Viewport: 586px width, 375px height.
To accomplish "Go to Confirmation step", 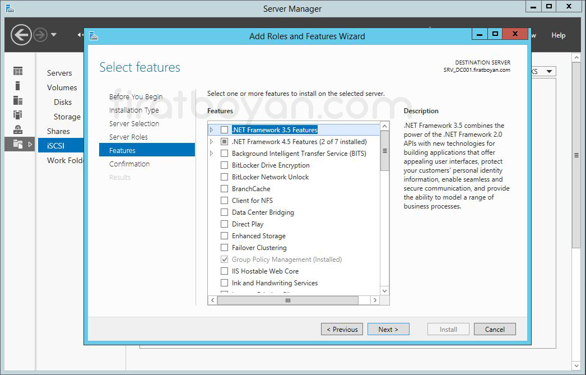I will pos(129,164).
